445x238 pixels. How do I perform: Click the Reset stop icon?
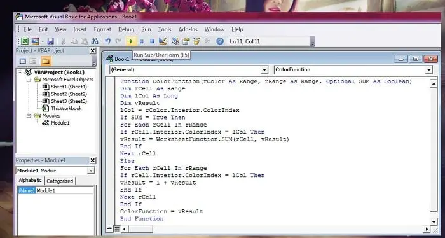[152, 41]
